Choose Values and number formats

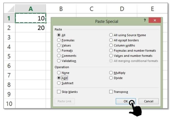[x=131, y=56]
